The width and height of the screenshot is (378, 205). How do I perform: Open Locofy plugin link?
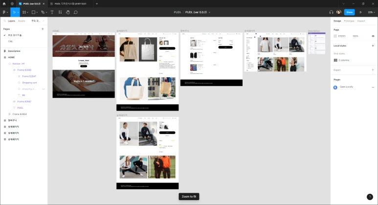[346, 87]
